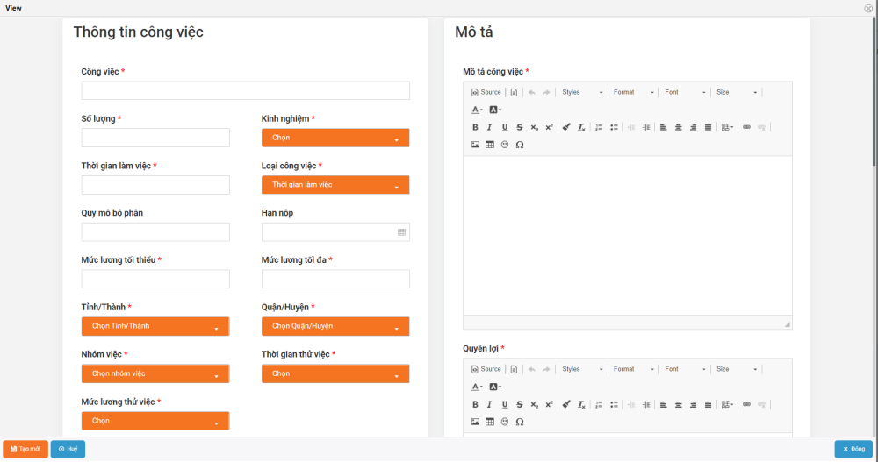878x462 pixels.
Task: Open special character picker in Quyền lợi editor
Action: tap(520, 422)
